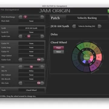Click the JAM ORIGIN logo
This screenshot has width=109, height=109.
point(54,11)
